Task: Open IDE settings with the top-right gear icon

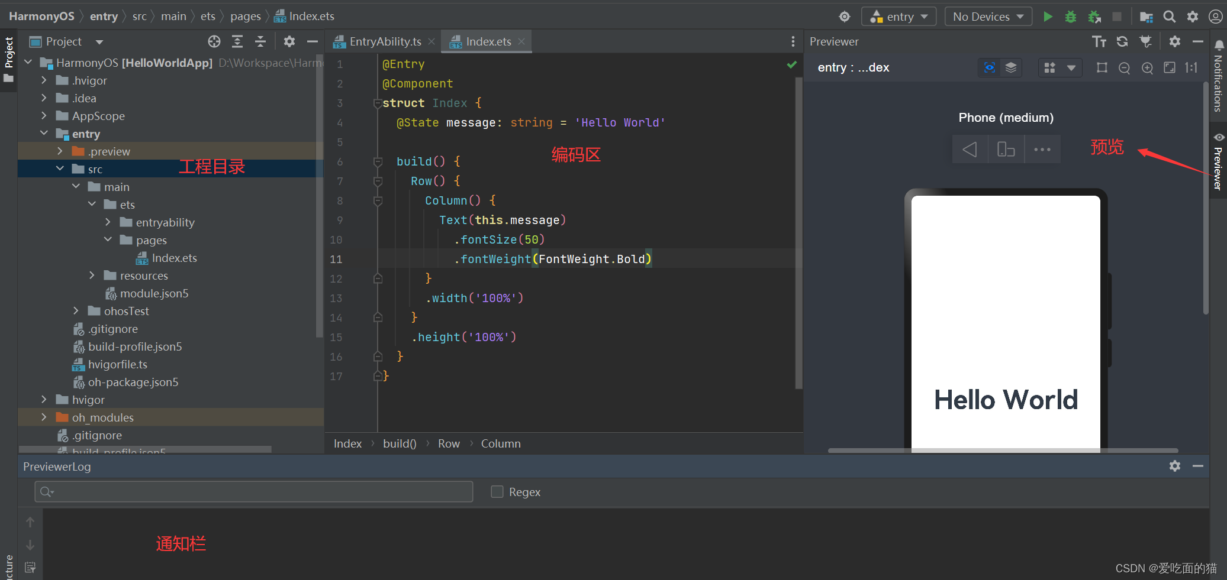Action: coord(1193,17)
